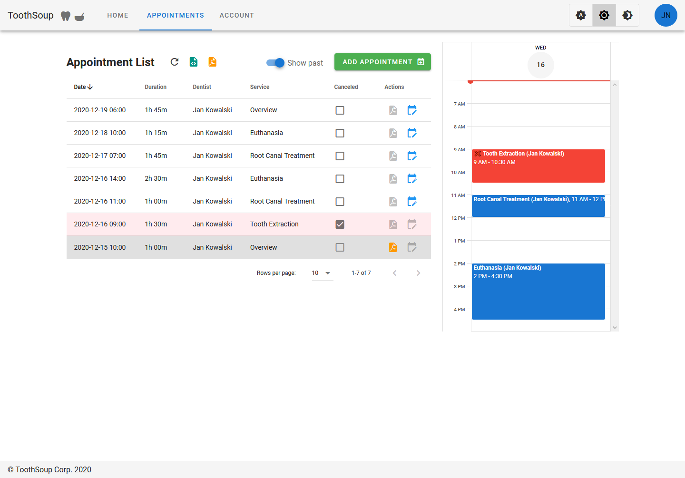Select light theme mode icon
685x478 pixels.
pyautogui.click(x=604, y=15)
